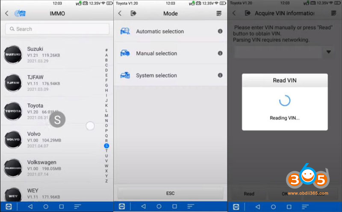Jump to # symbol in alphabet index
Viewport: 342px width, 212px height.
[x=106, y=50]
